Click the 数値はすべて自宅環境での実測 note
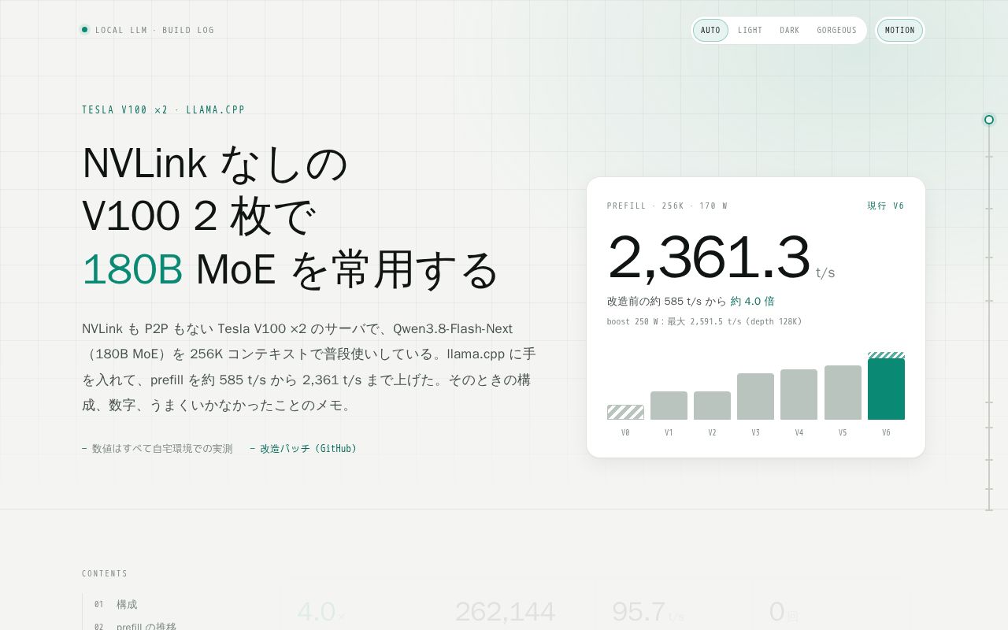 tap(157, 449)
